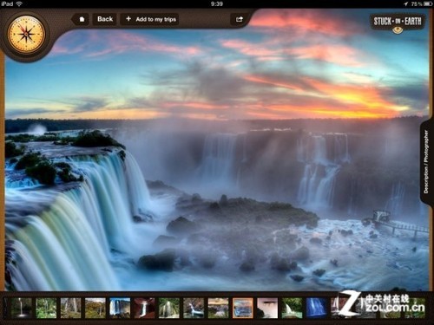Click the Back button
Screen dimensions: 434x325
105,19
